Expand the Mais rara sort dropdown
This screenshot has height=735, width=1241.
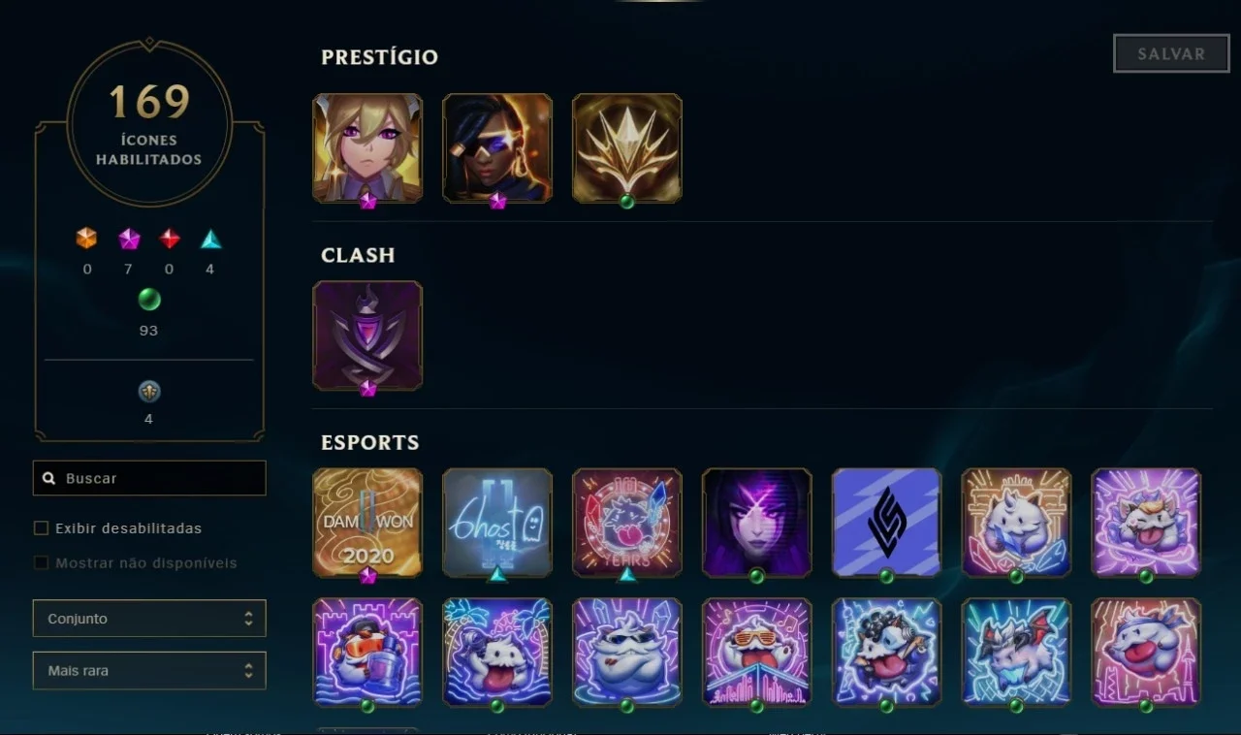[149, 671]
